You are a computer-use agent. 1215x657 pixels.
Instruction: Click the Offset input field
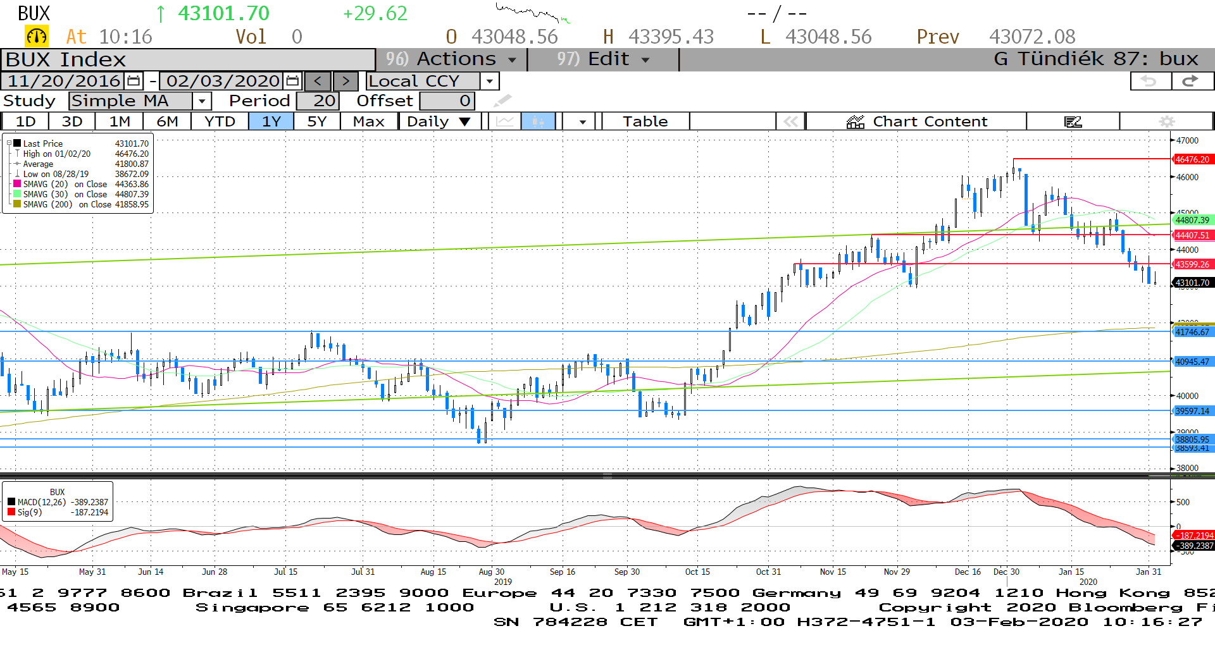pyautogui.click(x=447, y=101)
